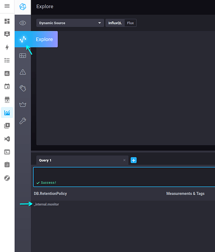215x252 pixels.
Task: Select the highlighted line chart icon
Action: tap(7, 112)
